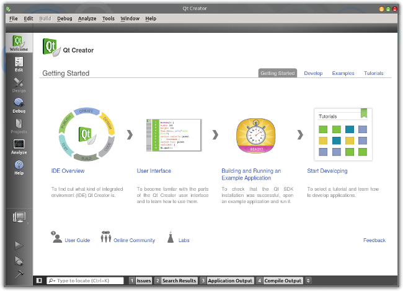Open the IDE Overview link
Image resolution: width=403 pixels, height=291 pixels.
tap(68, 171)
